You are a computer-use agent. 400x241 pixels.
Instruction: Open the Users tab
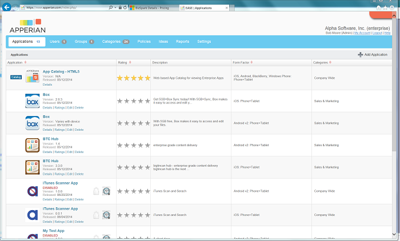(58, 42)
